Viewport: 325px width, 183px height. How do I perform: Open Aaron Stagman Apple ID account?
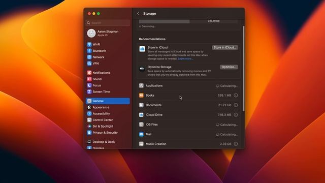click(108, 33)
